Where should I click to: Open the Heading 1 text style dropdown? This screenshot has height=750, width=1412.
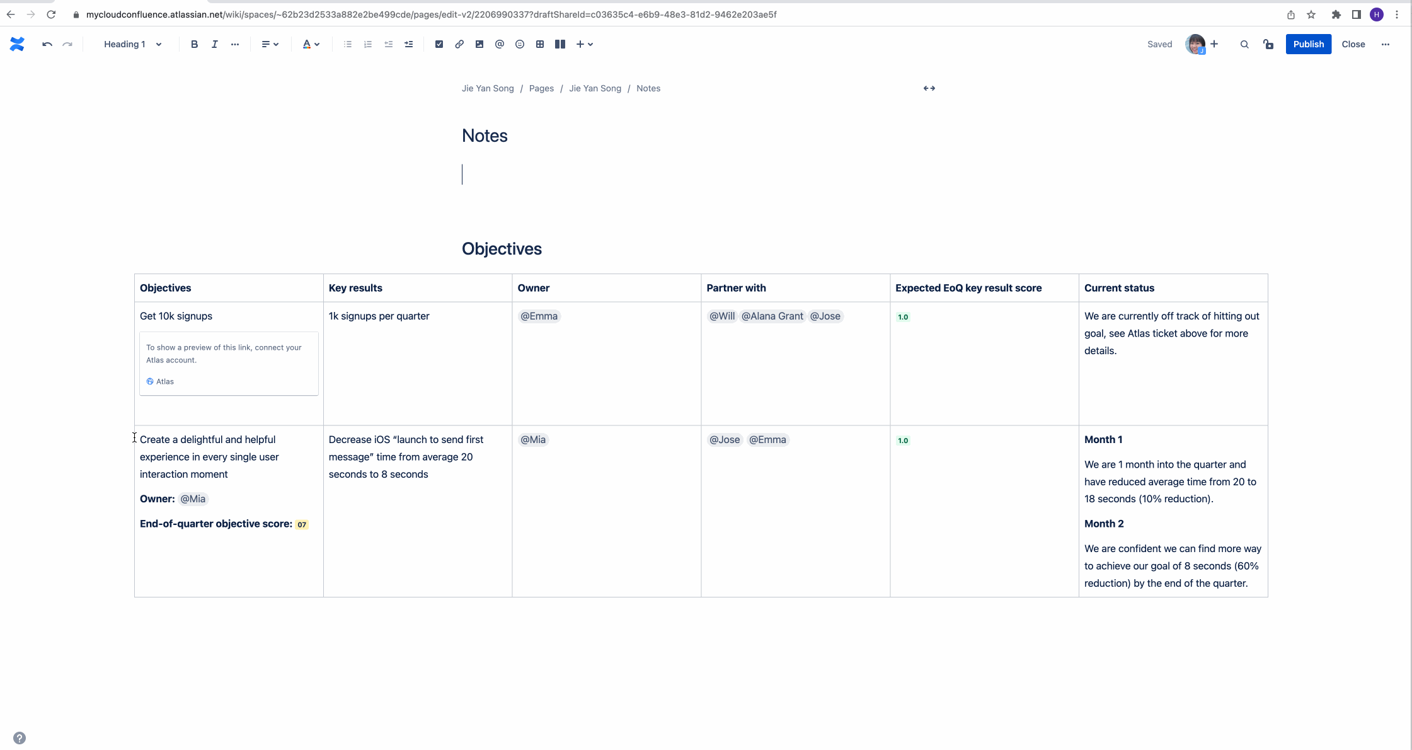[x=132, y=44]
